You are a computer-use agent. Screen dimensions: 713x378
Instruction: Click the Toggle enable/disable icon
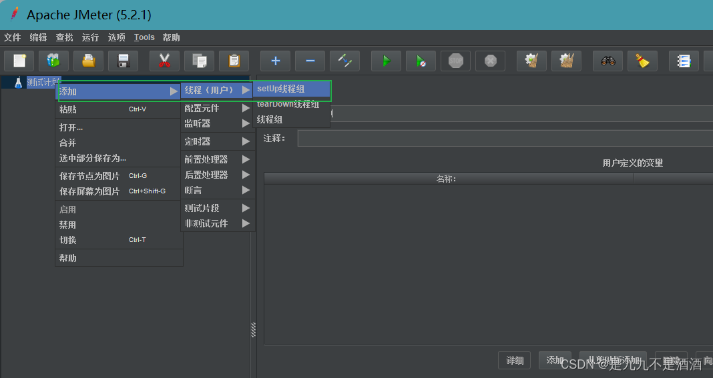(344, 61)
